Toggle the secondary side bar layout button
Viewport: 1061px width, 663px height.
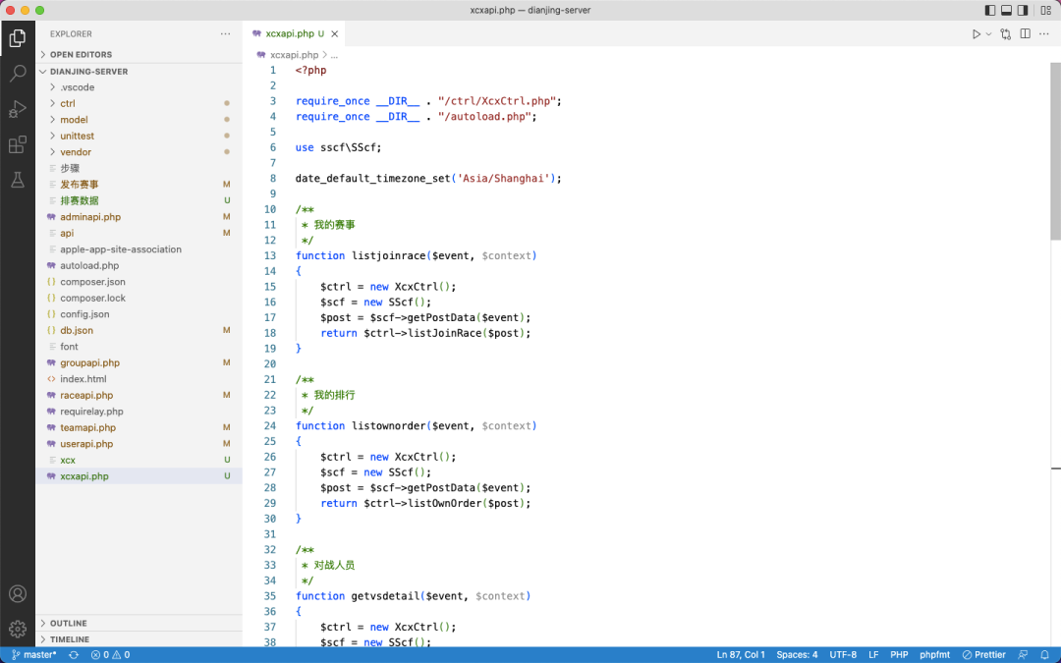coord(1023,10)
